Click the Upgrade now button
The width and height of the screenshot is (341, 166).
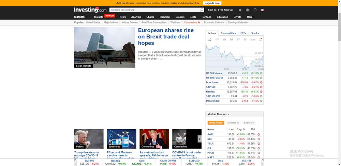tap(212, 3)
